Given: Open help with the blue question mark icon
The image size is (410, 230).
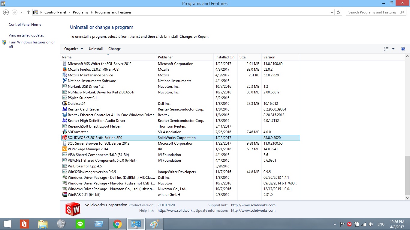Looking at the screenshot, I should click(x=403, y=49).
